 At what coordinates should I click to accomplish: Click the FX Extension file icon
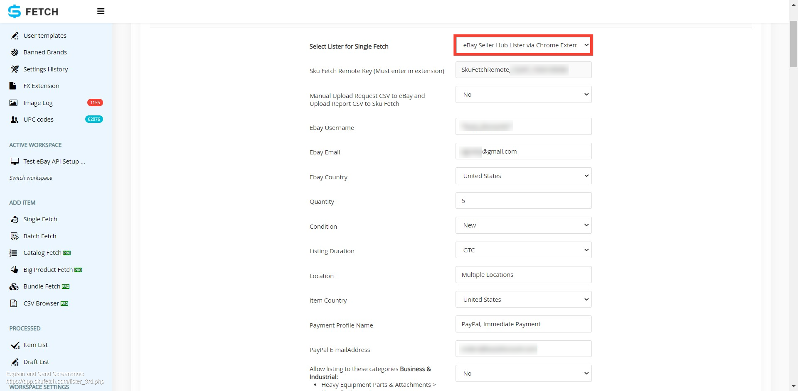pos(13,86)
